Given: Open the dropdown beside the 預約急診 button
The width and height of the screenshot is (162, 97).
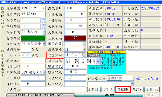Looking at the screenshot, I should click(x=85, y=44).
